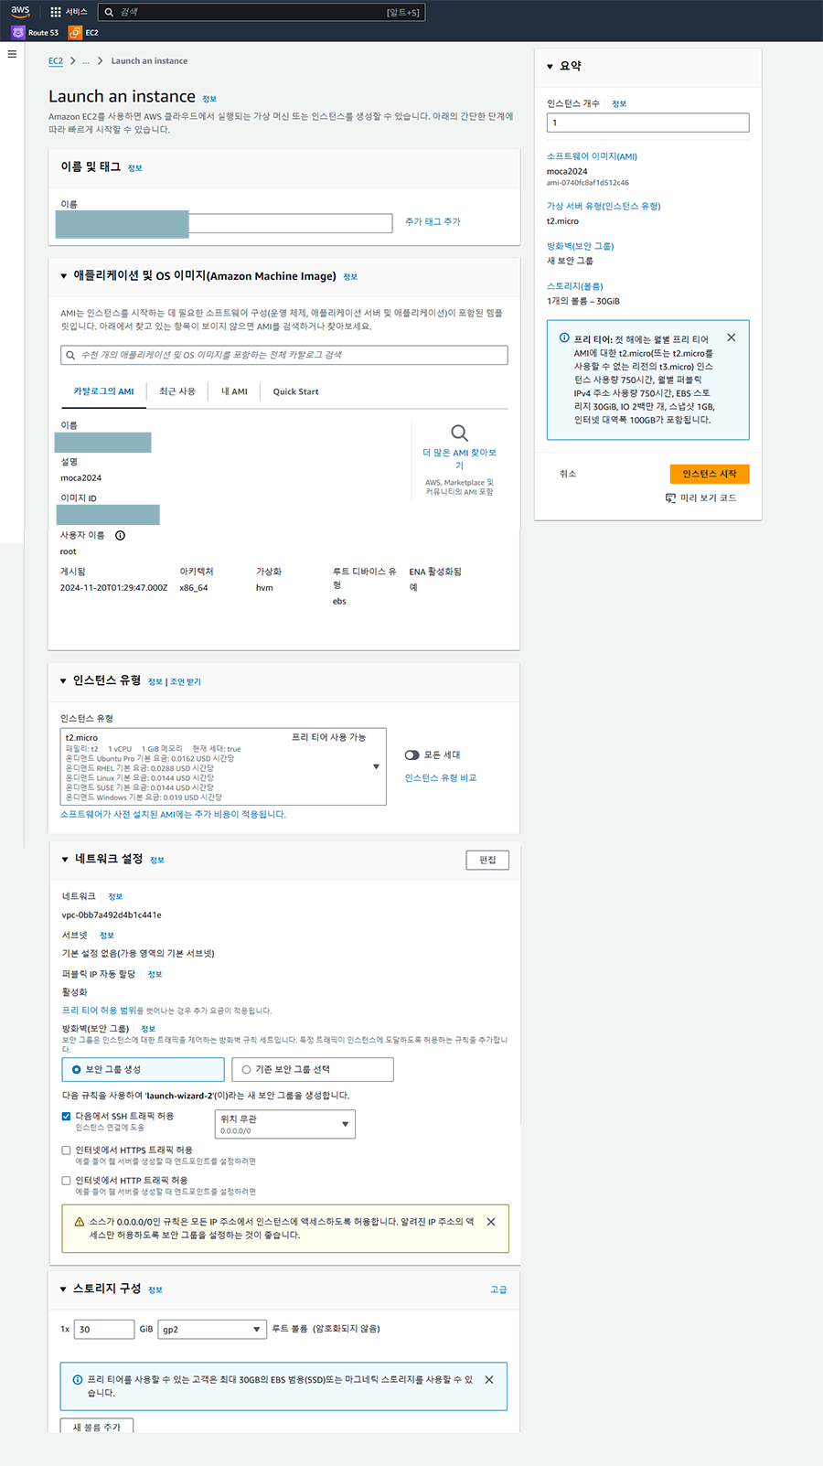823x1466 pixels.
Task: Click 정보 link next to 퍼블릭 IP 자동 할당
Action: click(x=155, y=975)
